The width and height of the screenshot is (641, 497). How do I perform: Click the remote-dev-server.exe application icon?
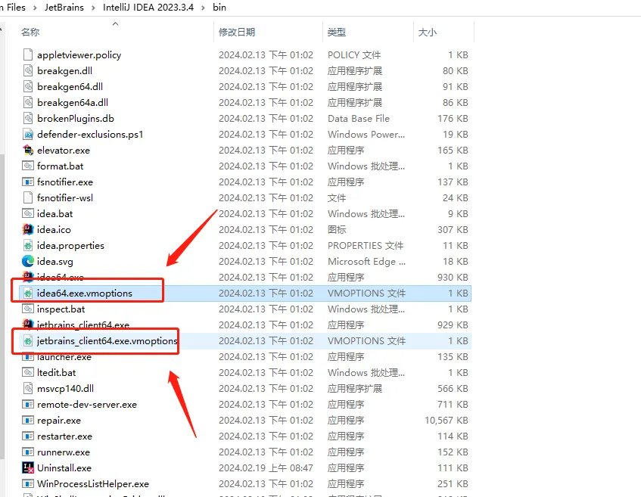pyautogui.click(x=28, y=405)
